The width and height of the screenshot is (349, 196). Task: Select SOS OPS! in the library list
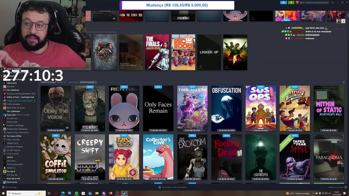pos(11,87)
